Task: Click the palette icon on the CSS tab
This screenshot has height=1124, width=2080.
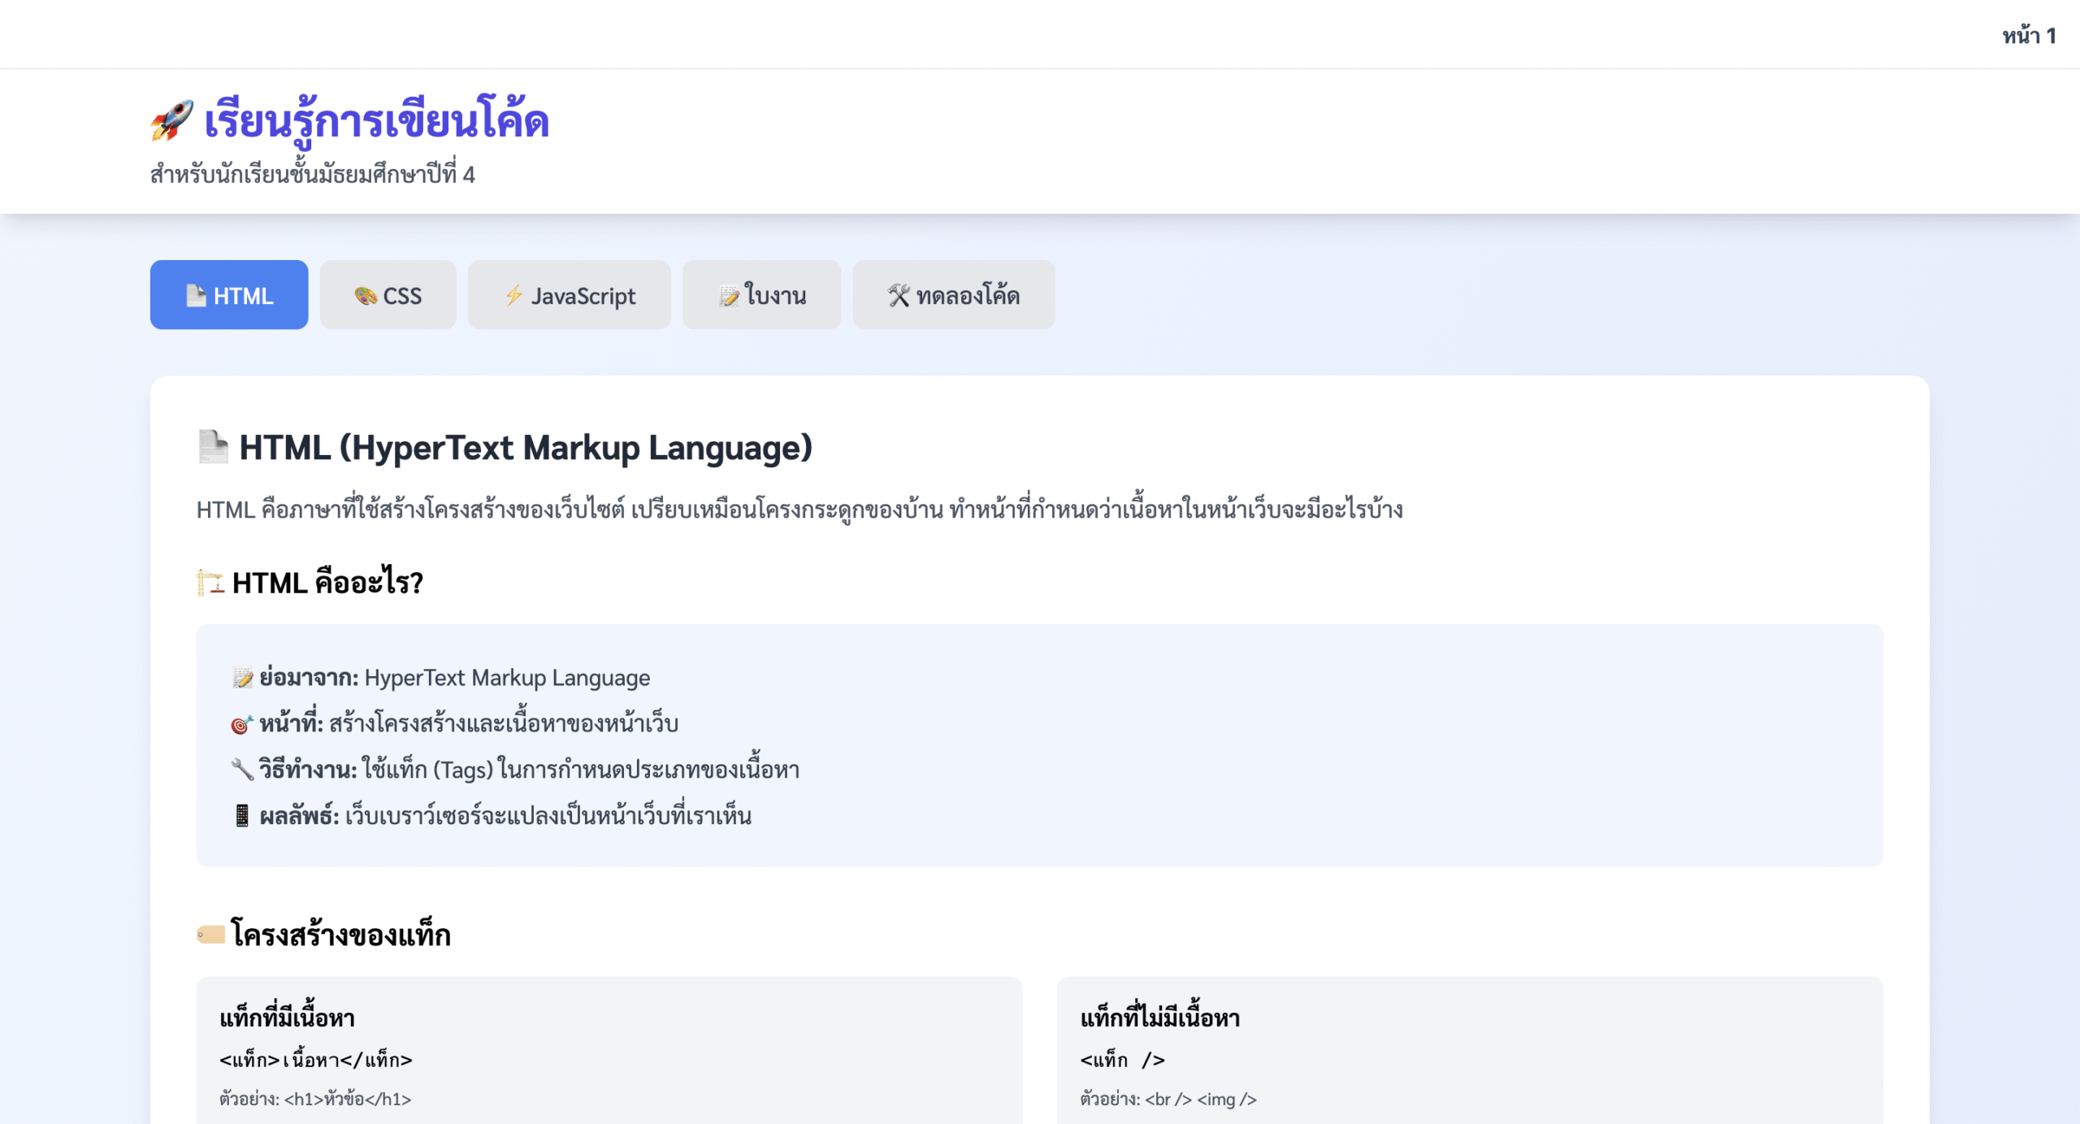Action: click(x=366, y=296)
